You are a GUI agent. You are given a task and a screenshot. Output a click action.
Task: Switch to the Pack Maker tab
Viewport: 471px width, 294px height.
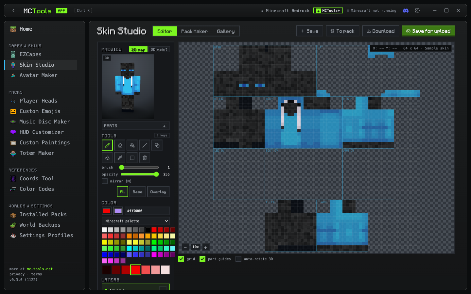(x=194, y=31)
